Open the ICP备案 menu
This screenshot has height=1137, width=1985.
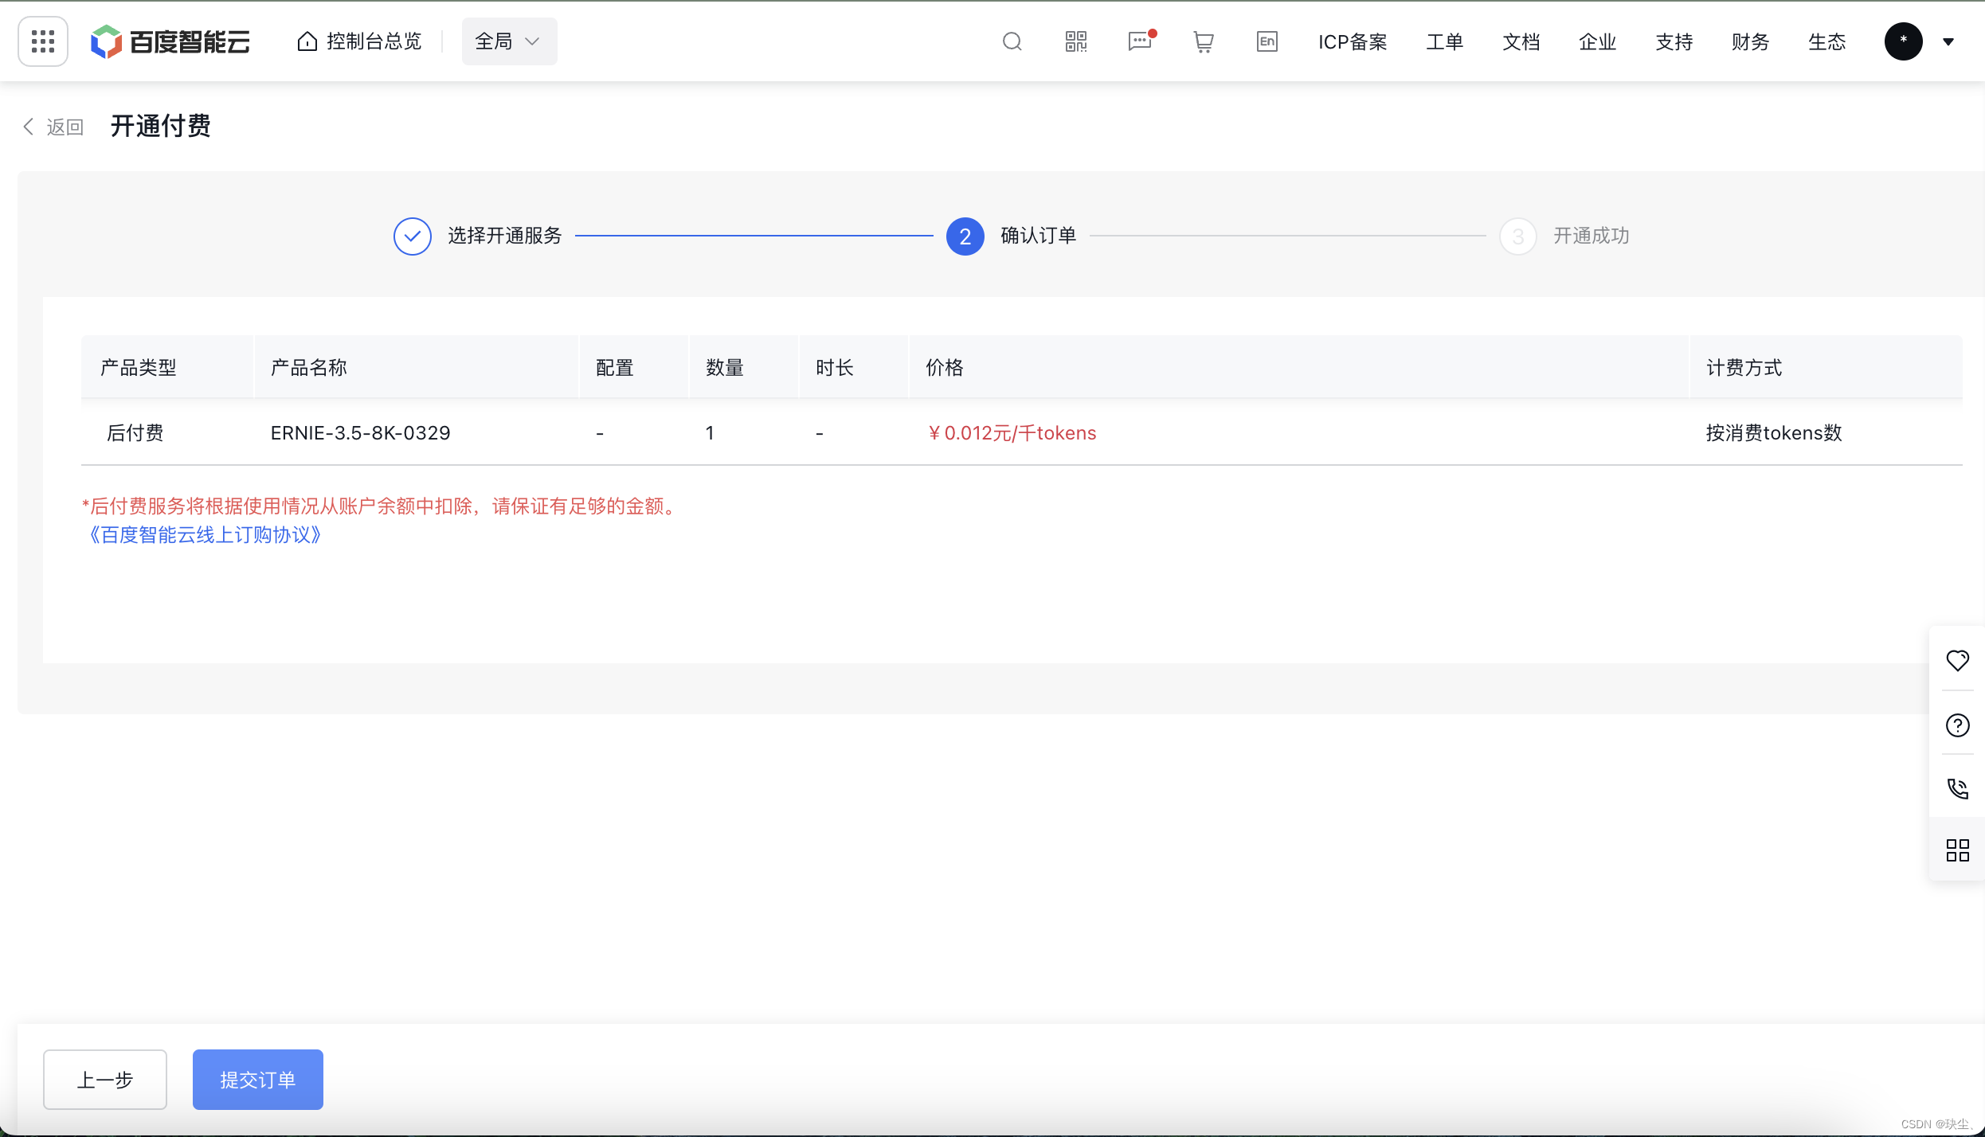pyautogui.click(x=1353, y=41)
